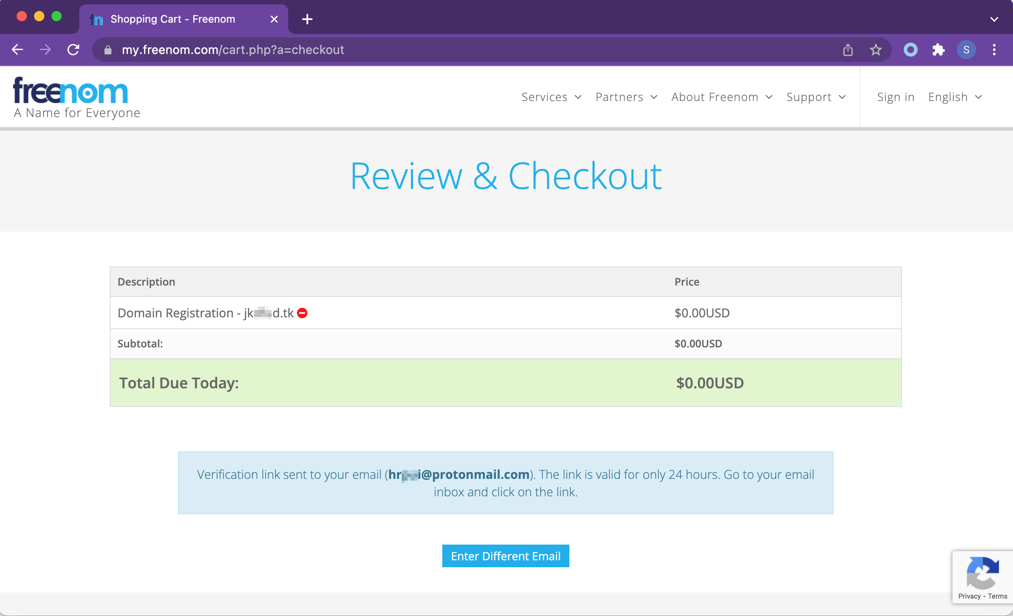This screenshot has width=1013, height=616.
Task: Open the Chrome three-dot menu
Action: pos(994,50)
